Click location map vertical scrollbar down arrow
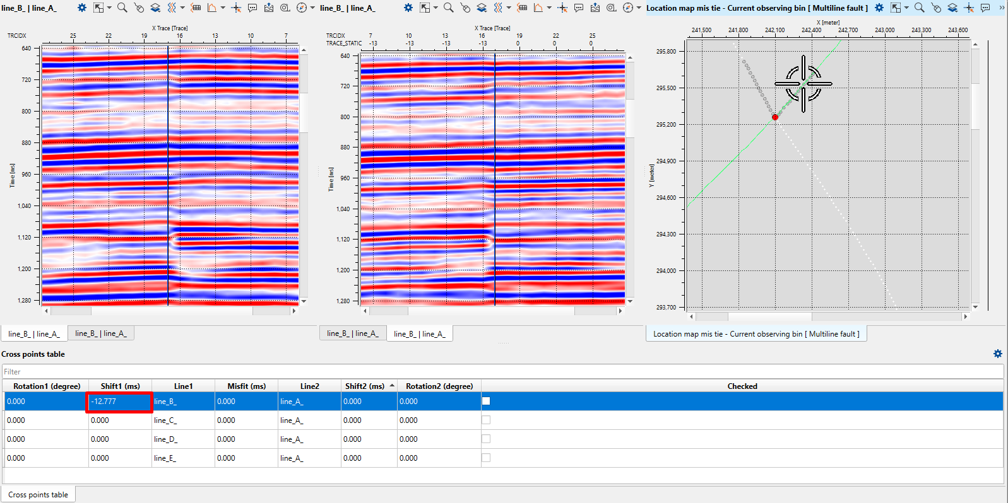 975,307
